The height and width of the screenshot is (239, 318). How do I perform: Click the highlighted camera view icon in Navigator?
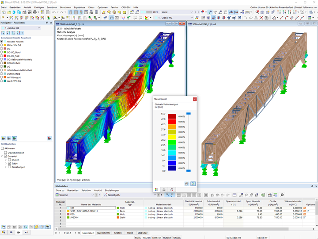click(15, 139)
